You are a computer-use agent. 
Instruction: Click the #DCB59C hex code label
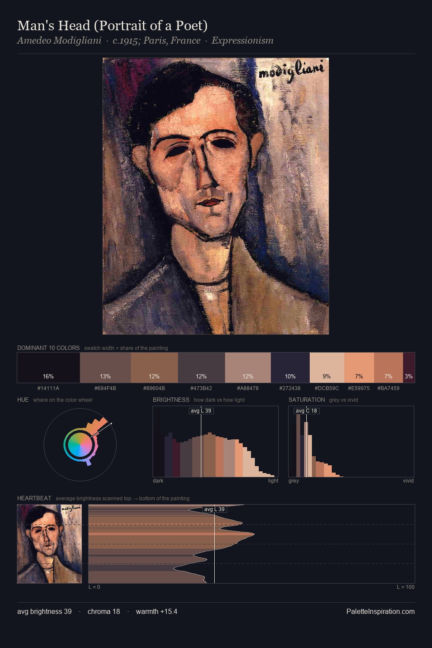point(327,388)
